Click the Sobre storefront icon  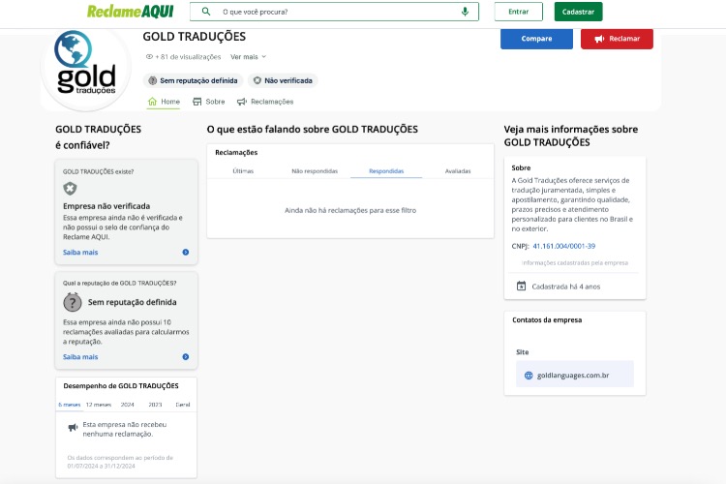click(x=197, y=102)
